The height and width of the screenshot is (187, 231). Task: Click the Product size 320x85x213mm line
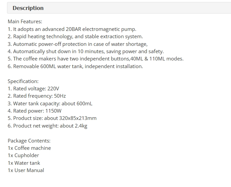pyautogui.click(x=52, y=118)
